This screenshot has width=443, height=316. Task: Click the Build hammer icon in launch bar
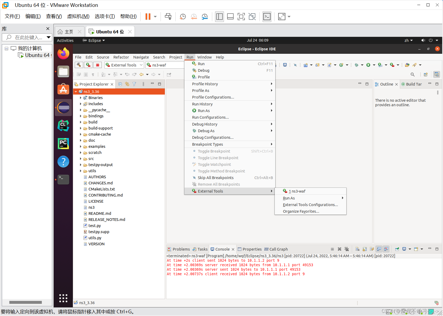click(x=79, y=65)
